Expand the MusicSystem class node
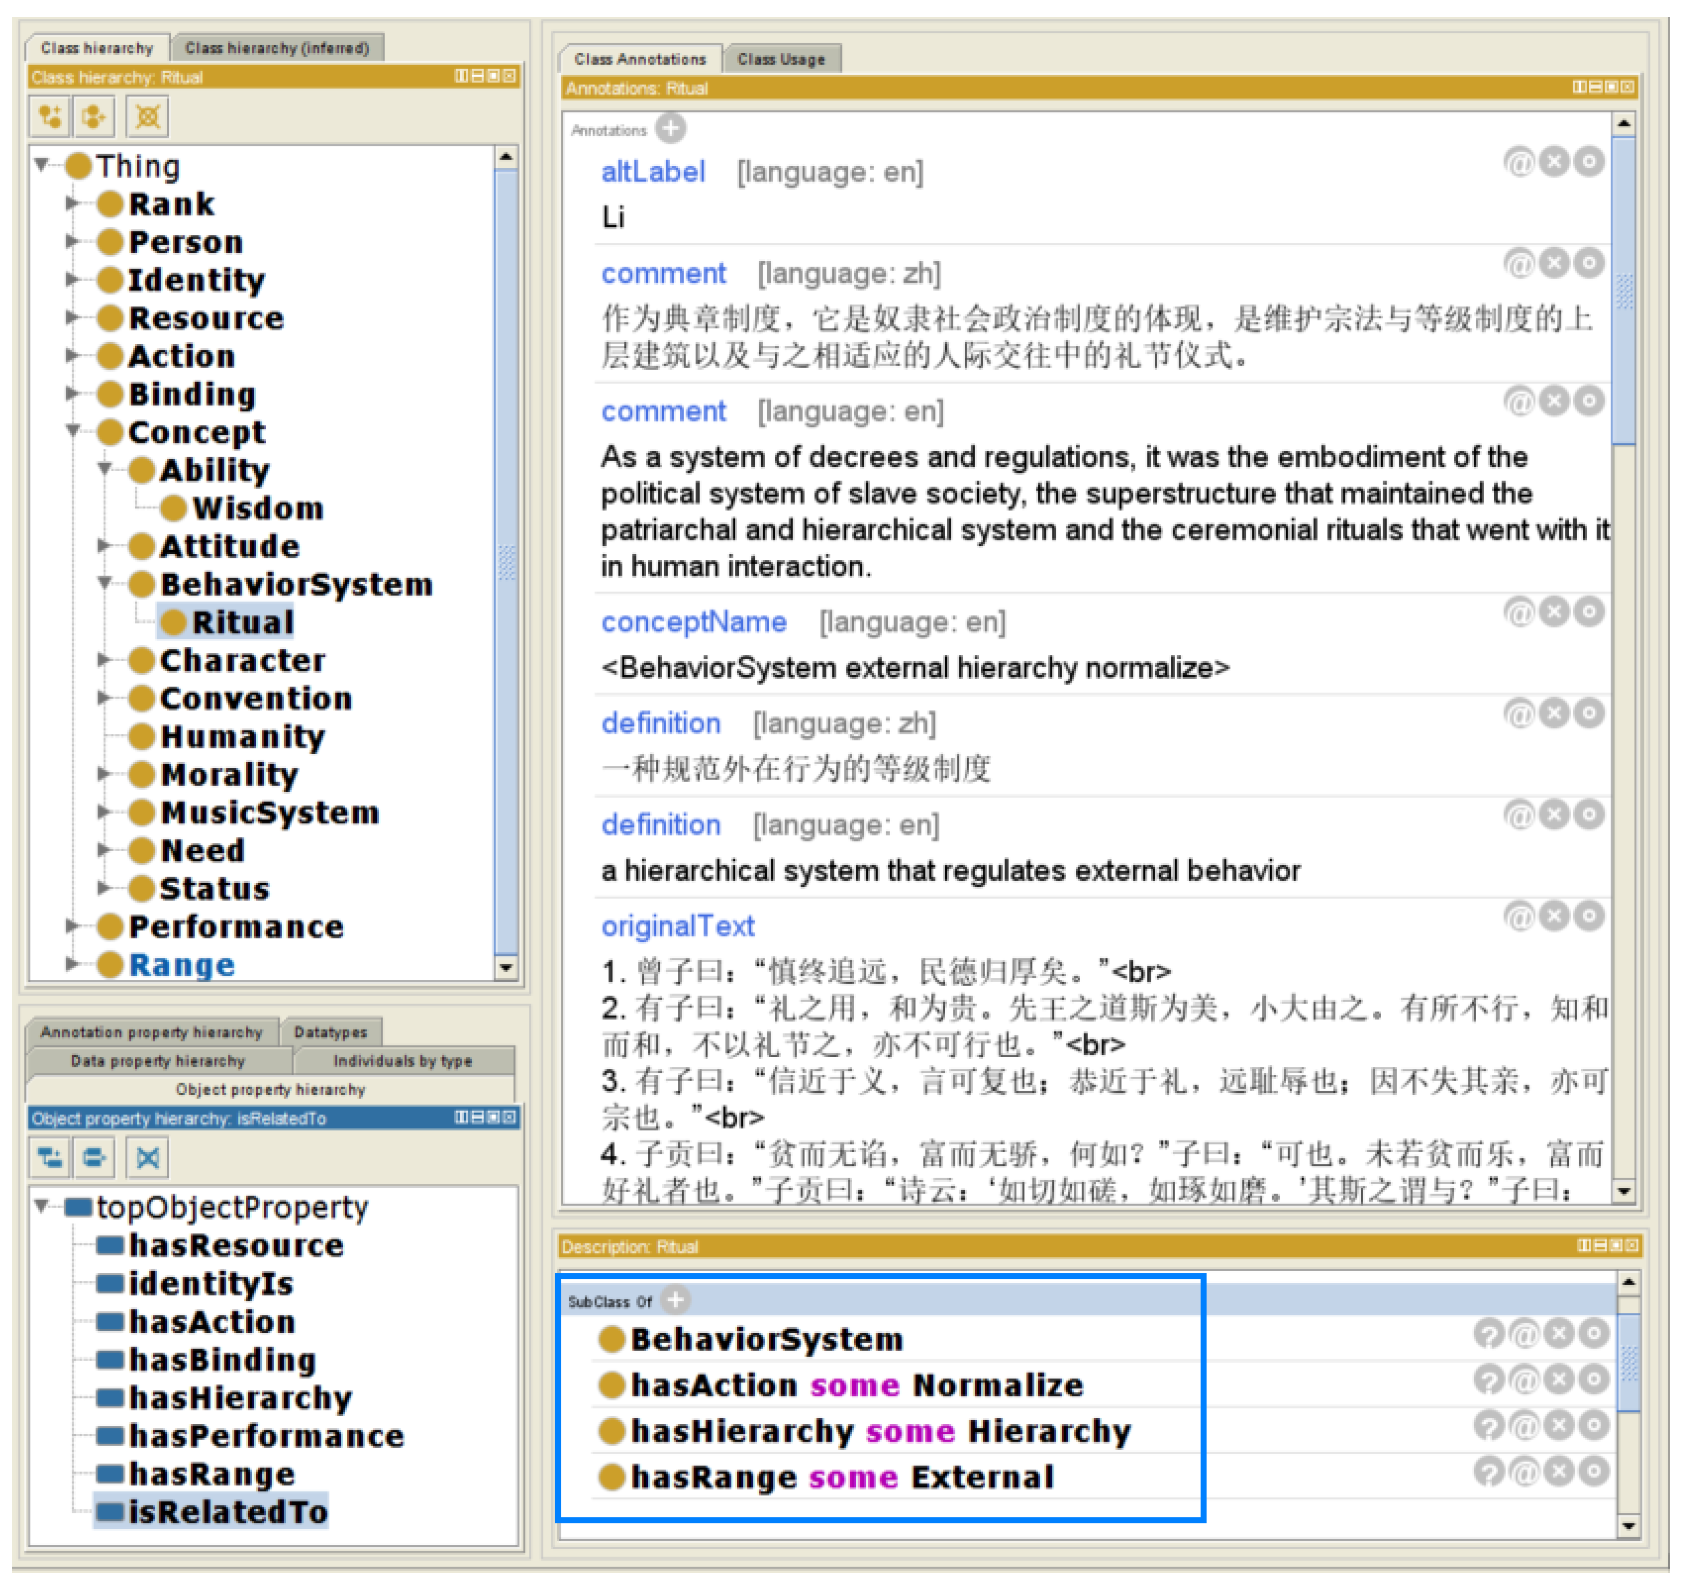Image resolution: width=1686 pixels, height=1586 pixels. pyautogui.click(x=104, y=812)
